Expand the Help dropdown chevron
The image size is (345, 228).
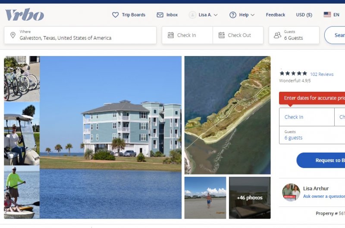tap(253, 15)
